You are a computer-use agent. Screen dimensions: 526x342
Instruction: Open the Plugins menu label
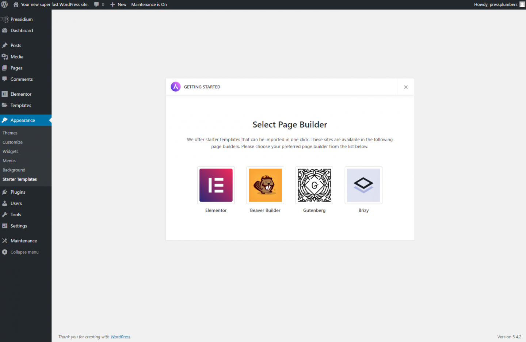point(18,192)
